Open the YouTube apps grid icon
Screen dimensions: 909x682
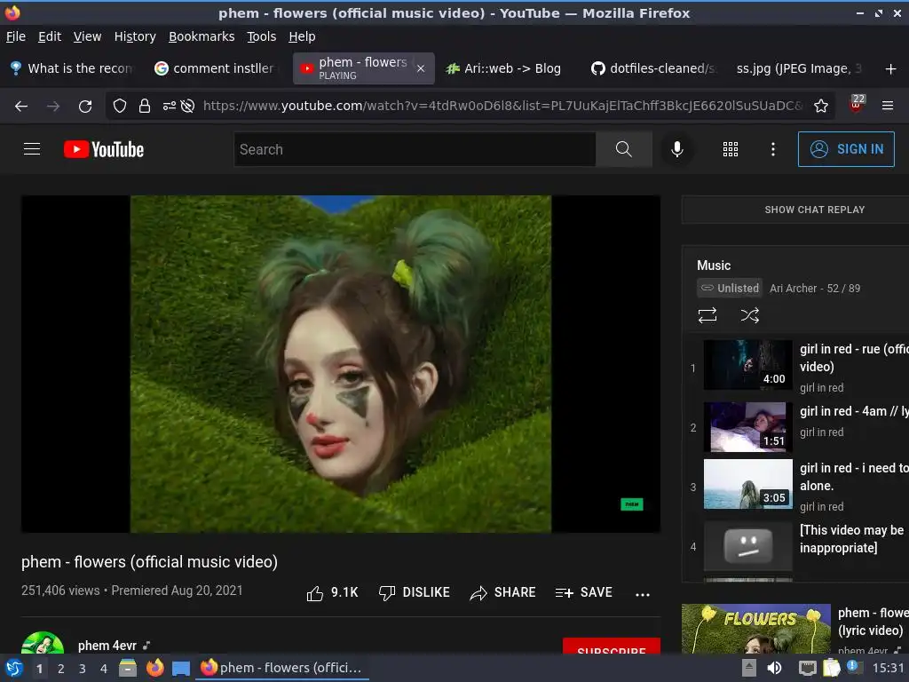coord(731,149)
